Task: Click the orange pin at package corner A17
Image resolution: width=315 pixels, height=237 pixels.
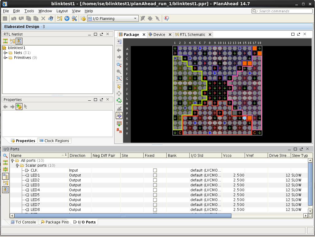Action: coord(255,49)
